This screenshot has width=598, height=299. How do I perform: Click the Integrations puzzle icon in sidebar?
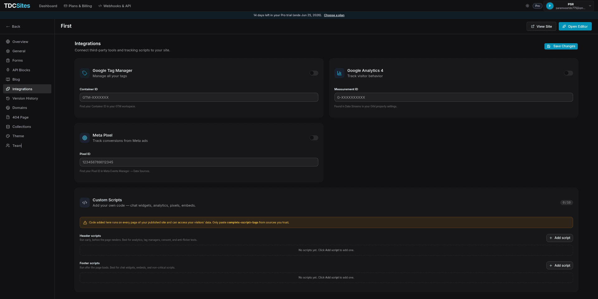point(8,89)
